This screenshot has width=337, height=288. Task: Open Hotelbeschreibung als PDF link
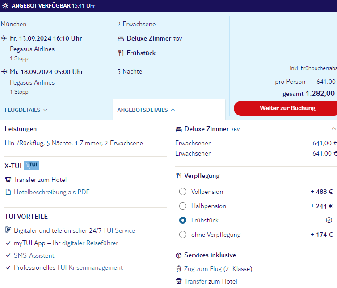click(x=52, y=192)
